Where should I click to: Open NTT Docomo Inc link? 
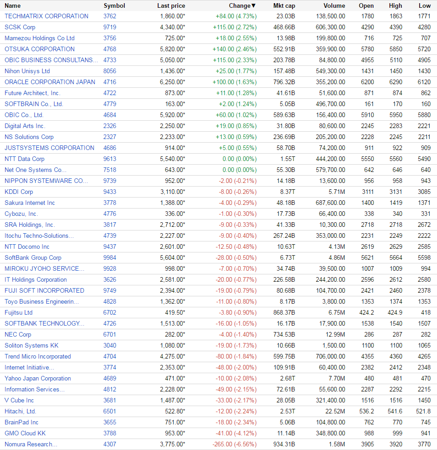[x=27, y=247]
